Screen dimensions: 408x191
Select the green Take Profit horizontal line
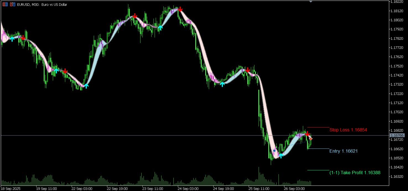pos(318,170)
